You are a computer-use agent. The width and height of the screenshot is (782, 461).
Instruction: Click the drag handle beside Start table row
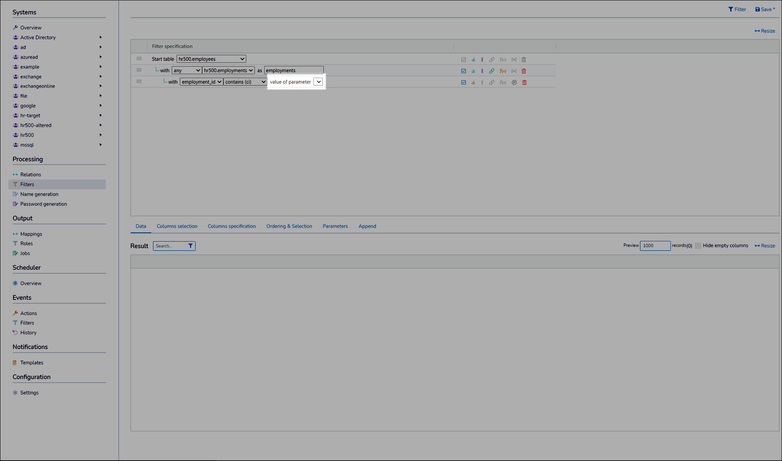coord(139,59)
